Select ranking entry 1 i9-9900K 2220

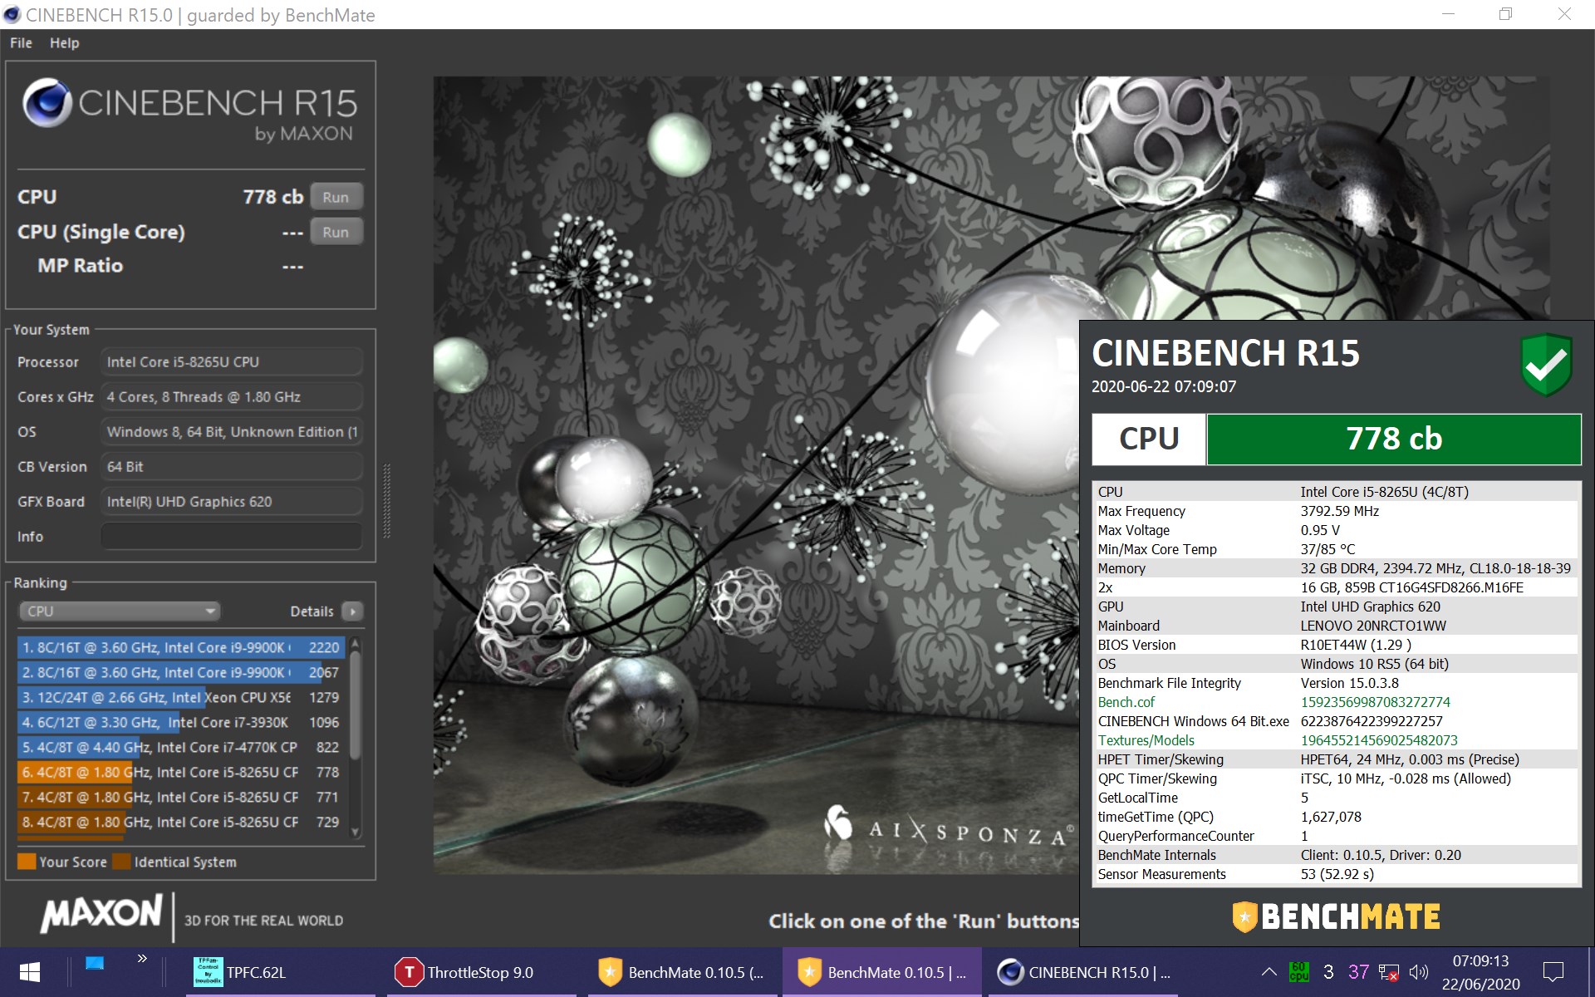[180, 647]
